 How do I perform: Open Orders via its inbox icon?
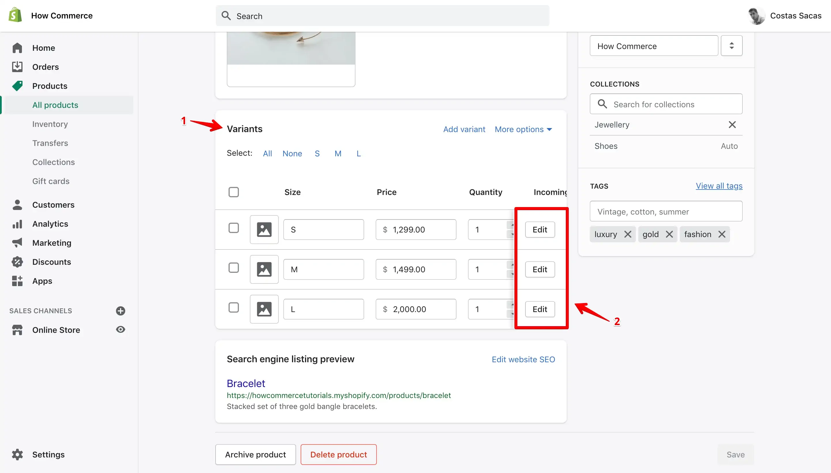[17, 67]
